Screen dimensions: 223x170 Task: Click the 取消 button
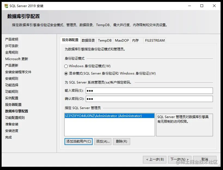[x=205, y=159]
